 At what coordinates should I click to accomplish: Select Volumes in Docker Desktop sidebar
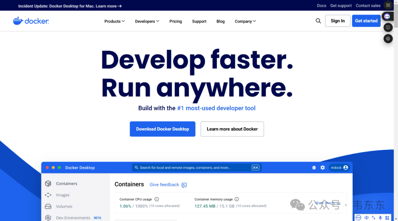(x=64, y=206)
